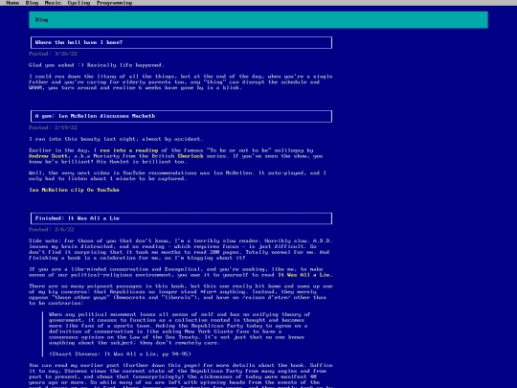Screen dimensions: 517x388
Task: Select 'A gem: Ian McKellen discusses Macbeth' heading
Action: click(x=181, y=116)
